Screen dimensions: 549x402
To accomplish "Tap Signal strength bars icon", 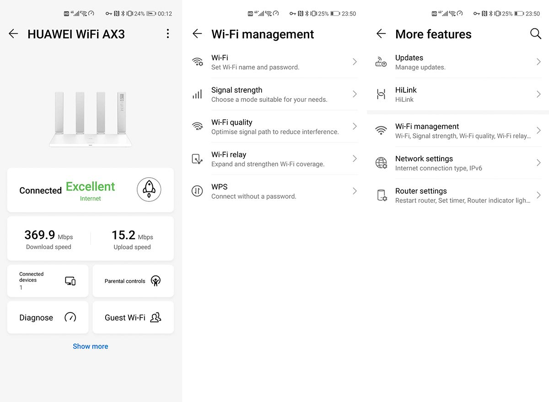I will pyautogui.click(x=197, y=94).
